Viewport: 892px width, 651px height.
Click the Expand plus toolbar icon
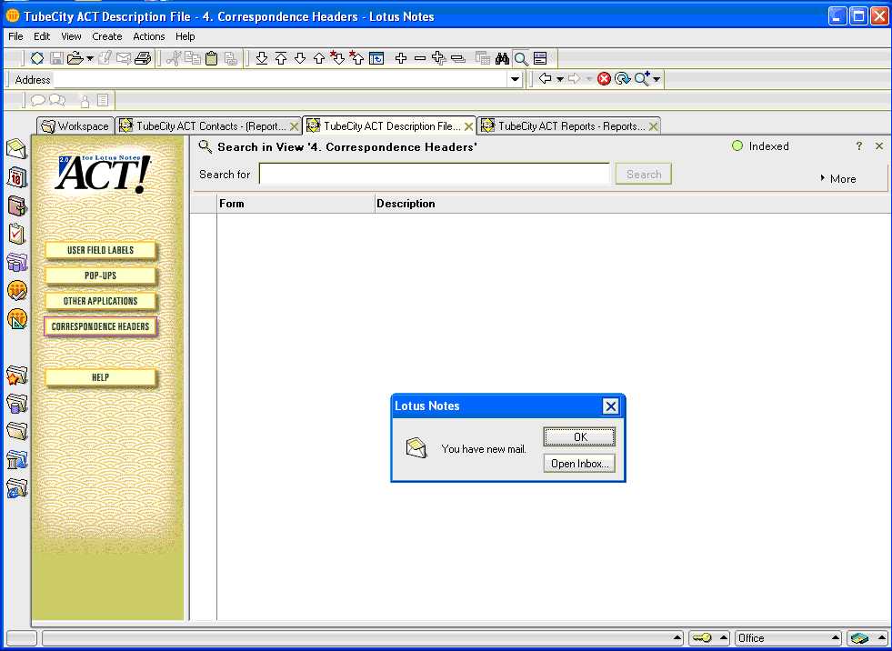pyautogui.click(x=401, y=58)
